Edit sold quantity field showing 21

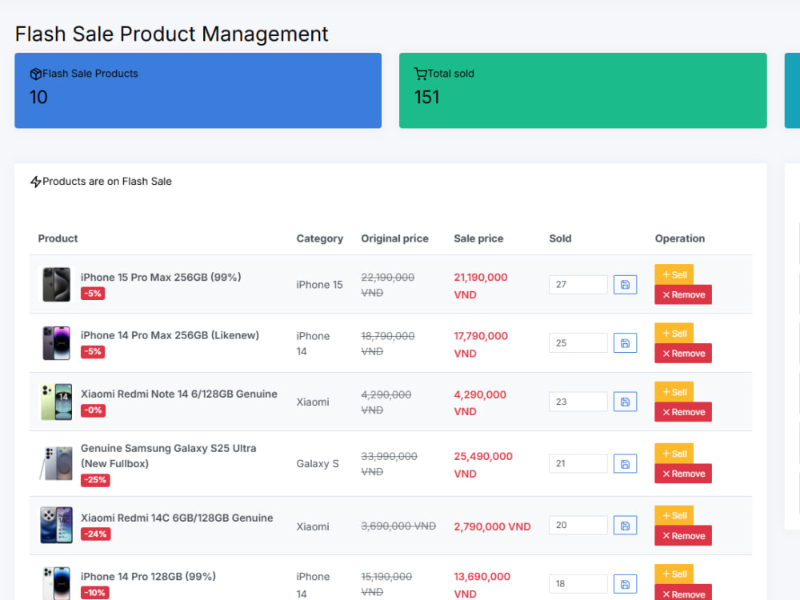578,464
